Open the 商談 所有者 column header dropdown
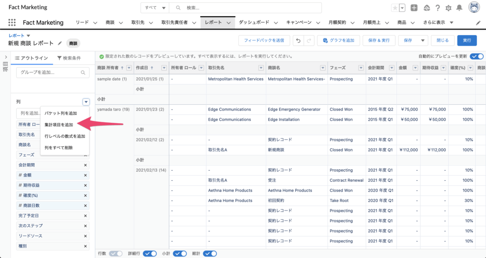The width and height of the screenshot is (486, 258). coord(129,68)
